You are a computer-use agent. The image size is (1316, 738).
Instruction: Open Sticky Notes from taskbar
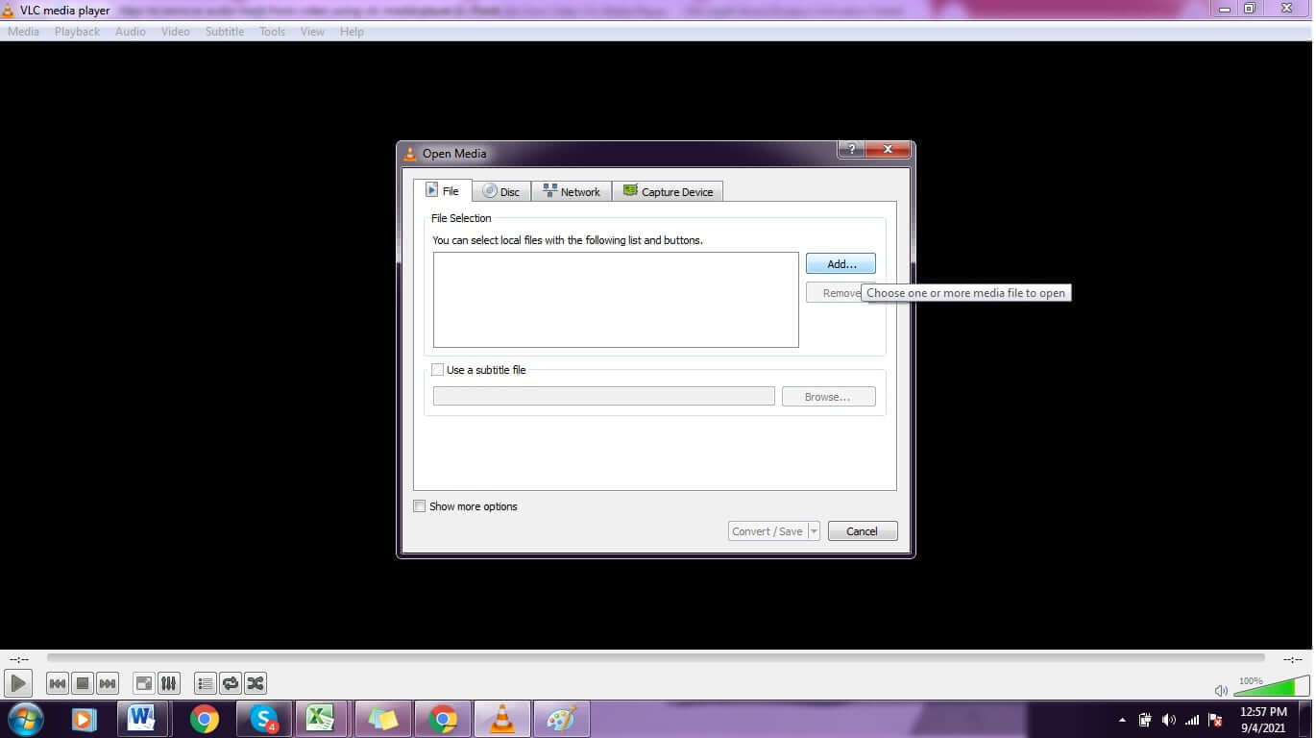(x=382, y=719)
